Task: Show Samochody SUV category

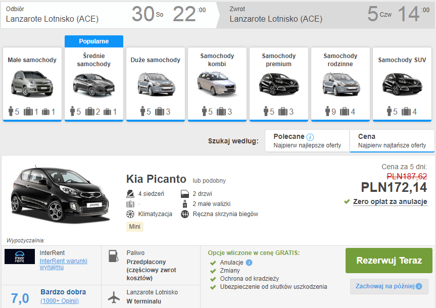Action: [402, 84]
